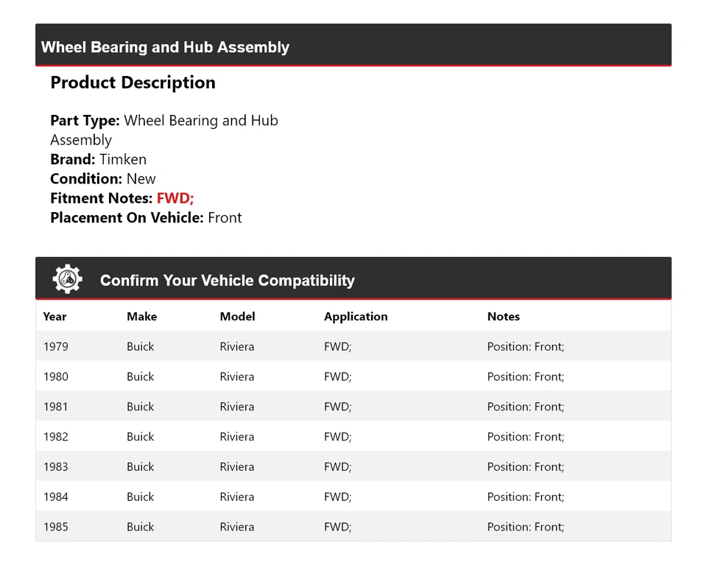Select the Product Description heading
The image size is (707, 565).
[133, 83]
